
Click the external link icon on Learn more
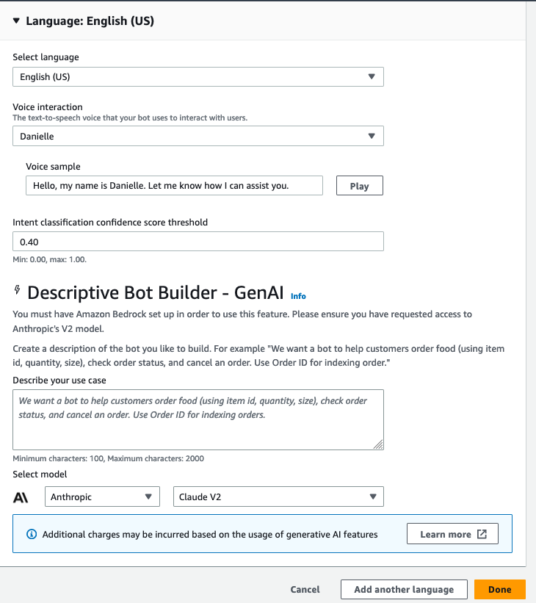click(482, 534)
